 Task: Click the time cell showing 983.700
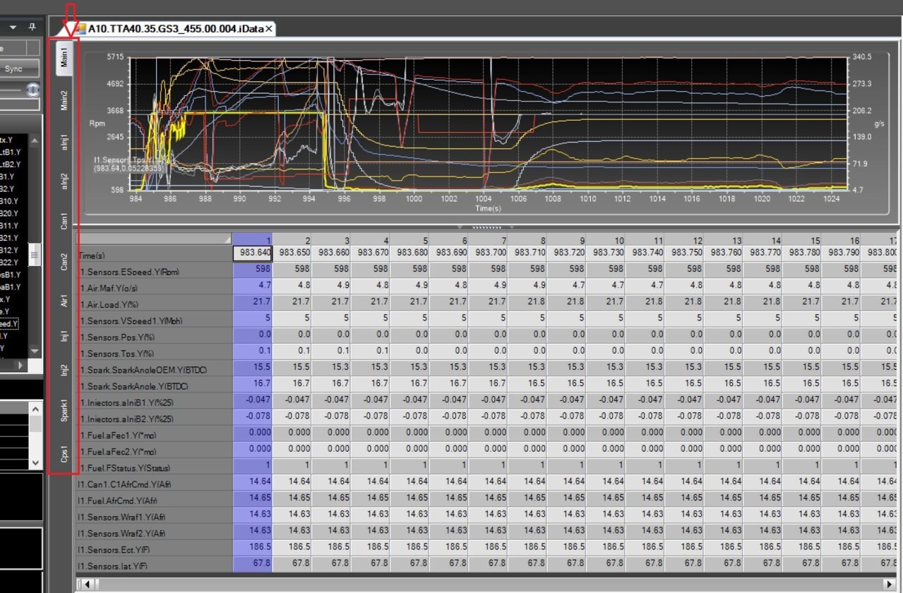pos(489,253)
